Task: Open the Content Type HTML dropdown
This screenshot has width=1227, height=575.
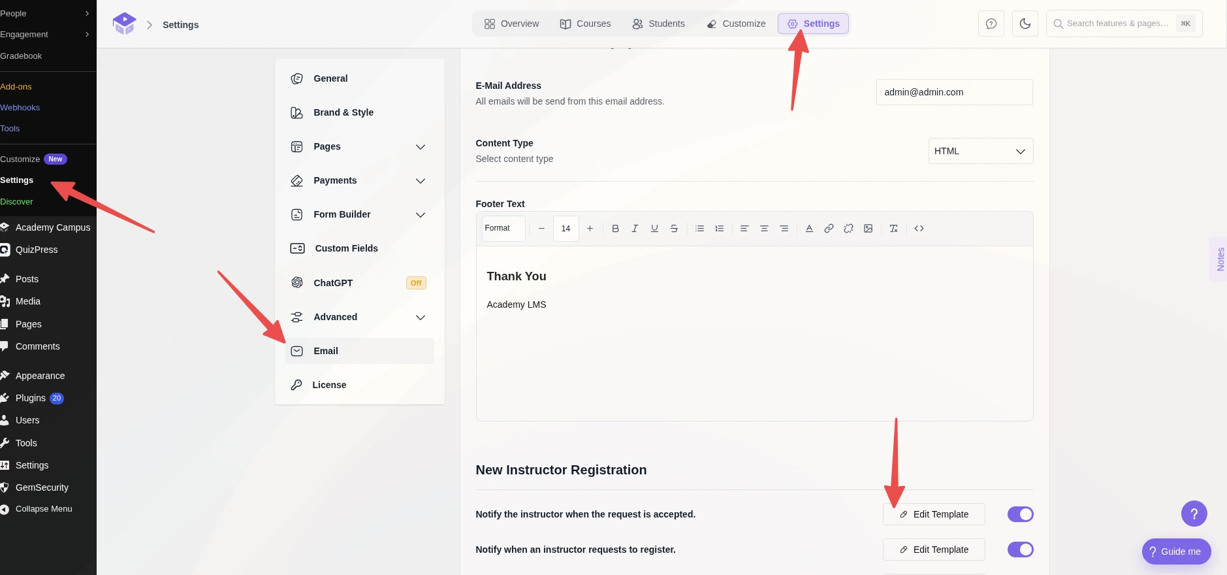Action: coord(981,151)
